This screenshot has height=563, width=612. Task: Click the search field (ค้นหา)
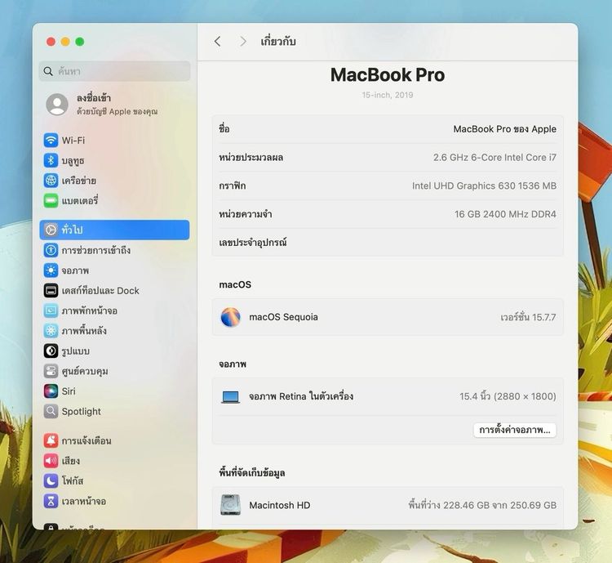(x=115, y=71)
